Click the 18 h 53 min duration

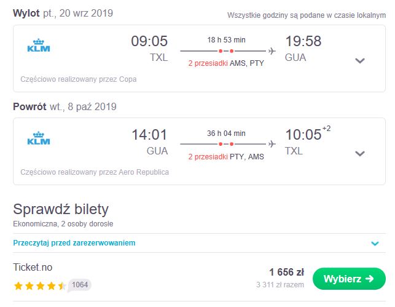pyautogui.click(x=226, y=40)
